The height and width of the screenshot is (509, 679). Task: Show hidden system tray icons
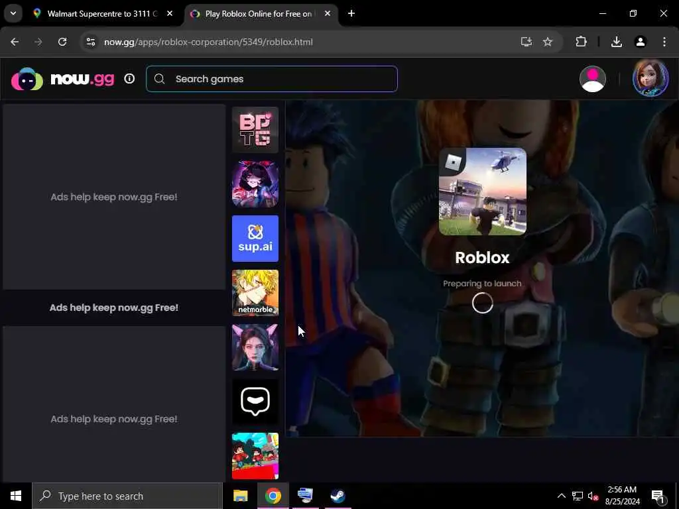click(561, 496)
